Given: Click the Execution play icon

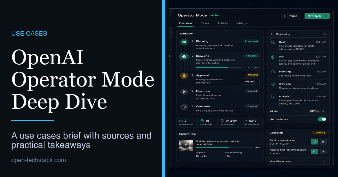Looking at the screenshot, I should coord(184,91).
